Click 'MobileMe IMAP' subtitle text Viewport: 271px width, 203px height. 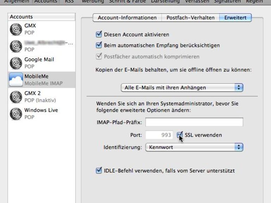(44, 84)
